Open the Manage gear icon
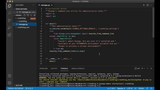Image resolution: width=160 pixels, height=90 pixels. (9, 83)
